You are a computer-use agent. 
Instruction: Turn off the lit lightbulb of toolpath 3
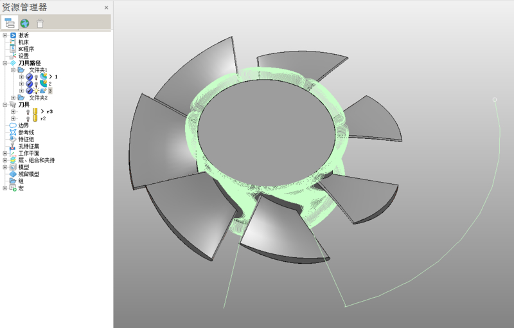click(36, 91)
